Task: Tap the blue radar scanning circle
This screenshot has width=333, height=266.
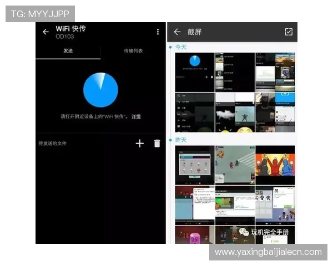Action: point(100,89)
